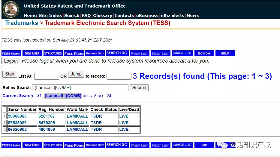Open the Site Index link
The image size is (280, 157).
tap(50, 16)
